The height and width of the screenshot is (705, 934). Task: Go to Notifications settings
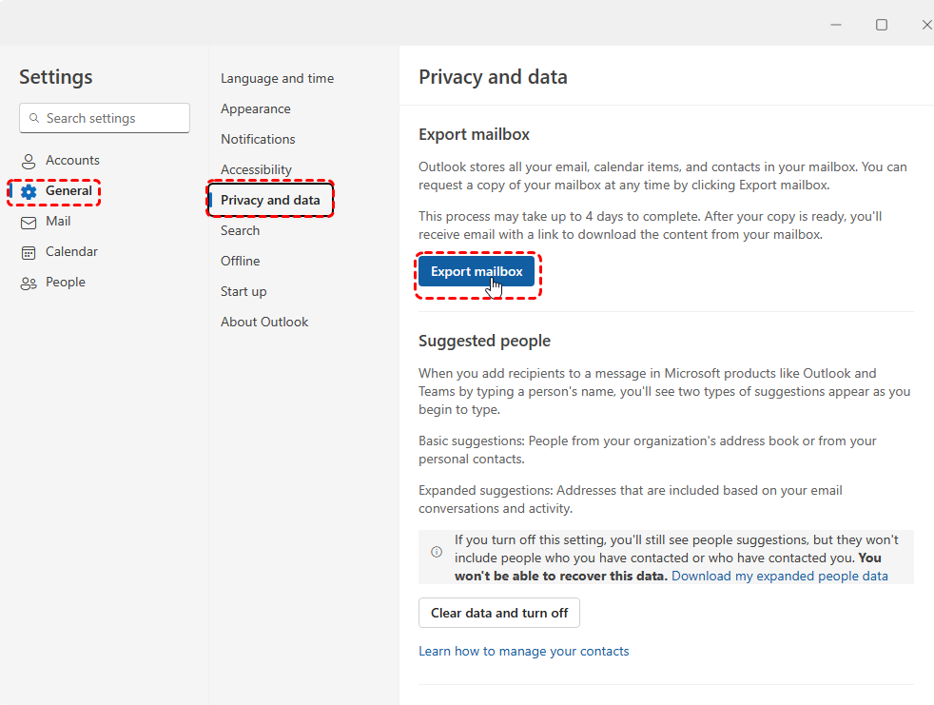coord(258,139)
